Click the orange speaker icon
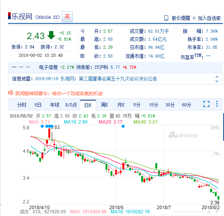The height and width of the screenshot is (216, 224). click(x=11, y=93)
